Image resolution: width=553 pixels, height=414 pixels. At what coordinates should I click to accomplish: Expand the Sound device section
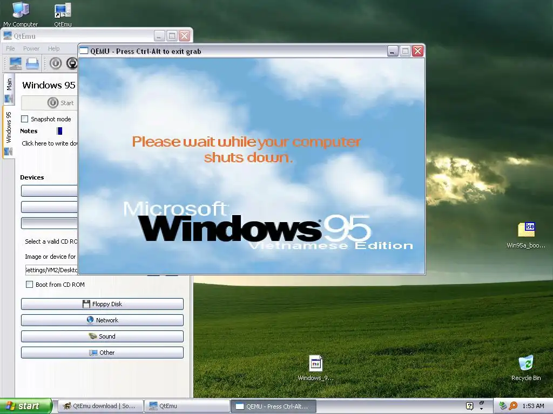click(102, 336)
